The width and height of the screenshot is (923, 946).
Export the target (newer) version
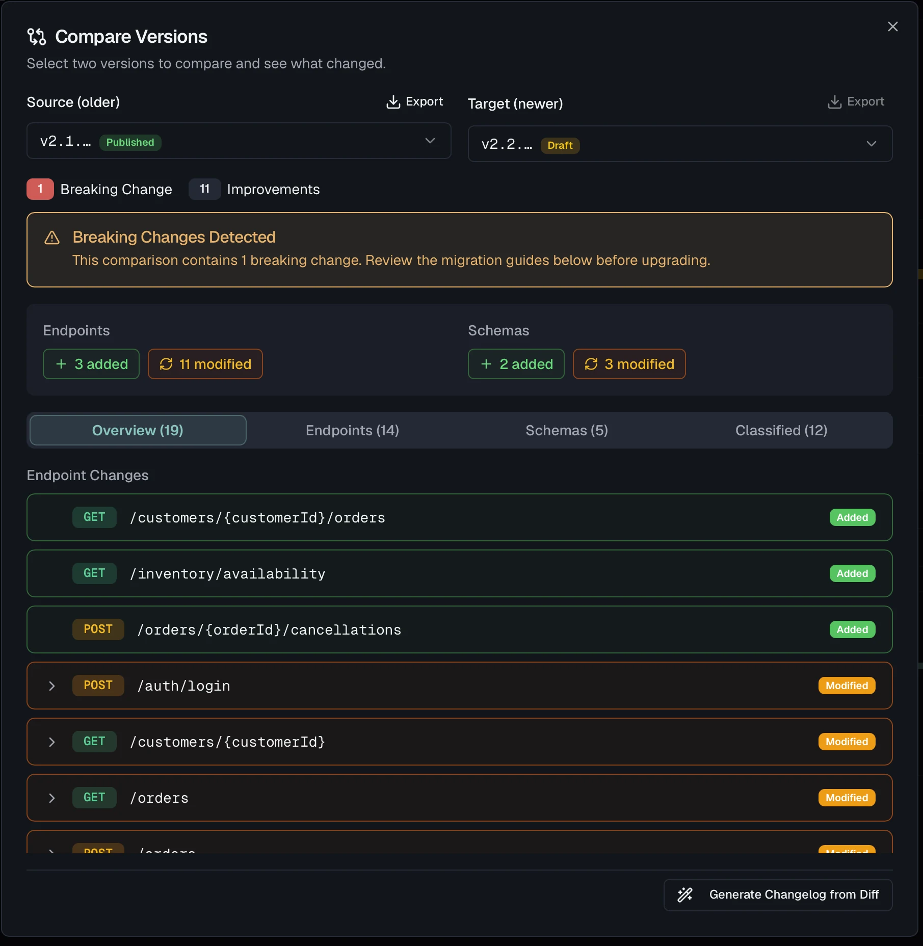click(x=856, y=101)
